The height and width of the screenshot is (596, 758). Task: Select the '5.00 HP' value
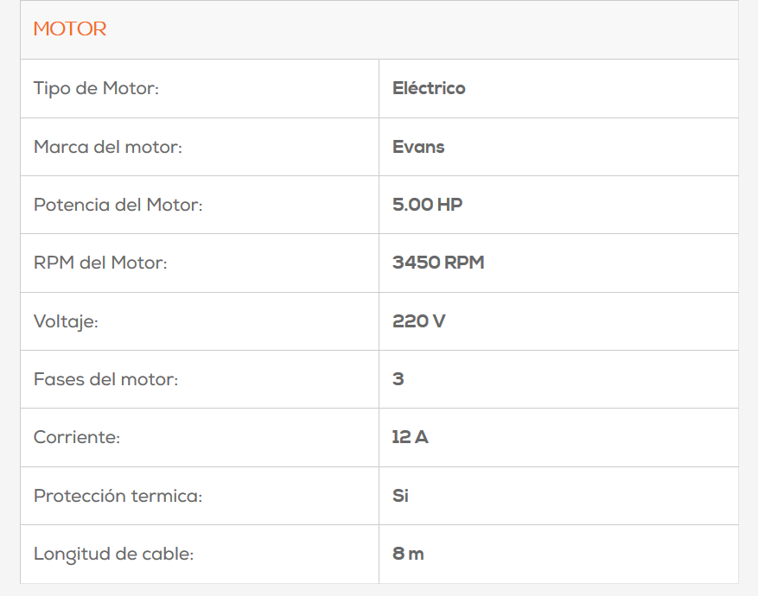427,205
